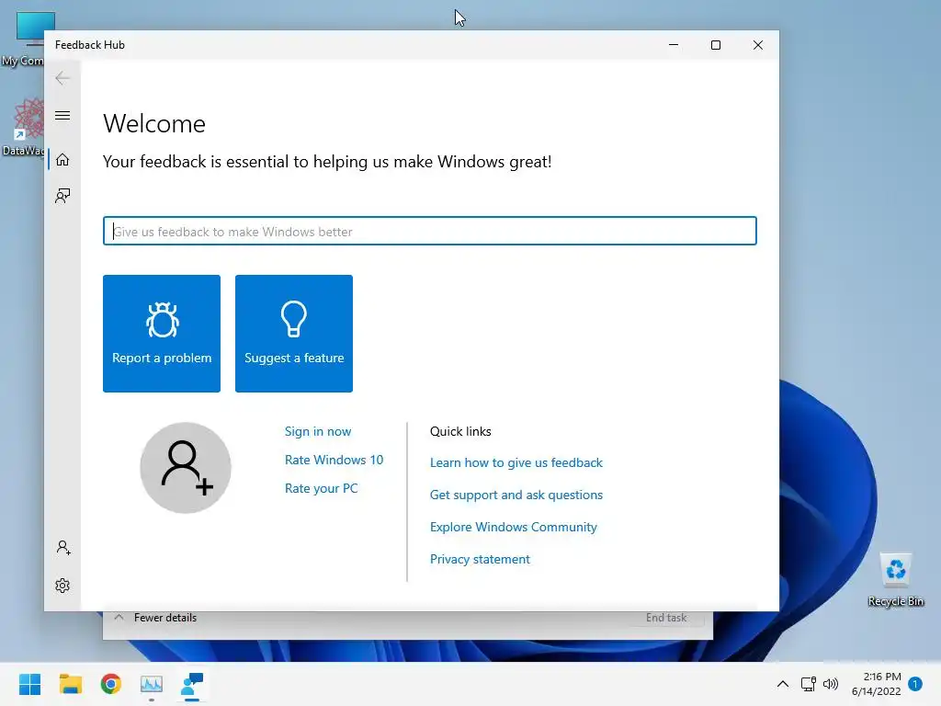Click Feedback Hub taskbar icon
Image resolution: width=941 pixels, height=706 pixels.
coord(192,684)
